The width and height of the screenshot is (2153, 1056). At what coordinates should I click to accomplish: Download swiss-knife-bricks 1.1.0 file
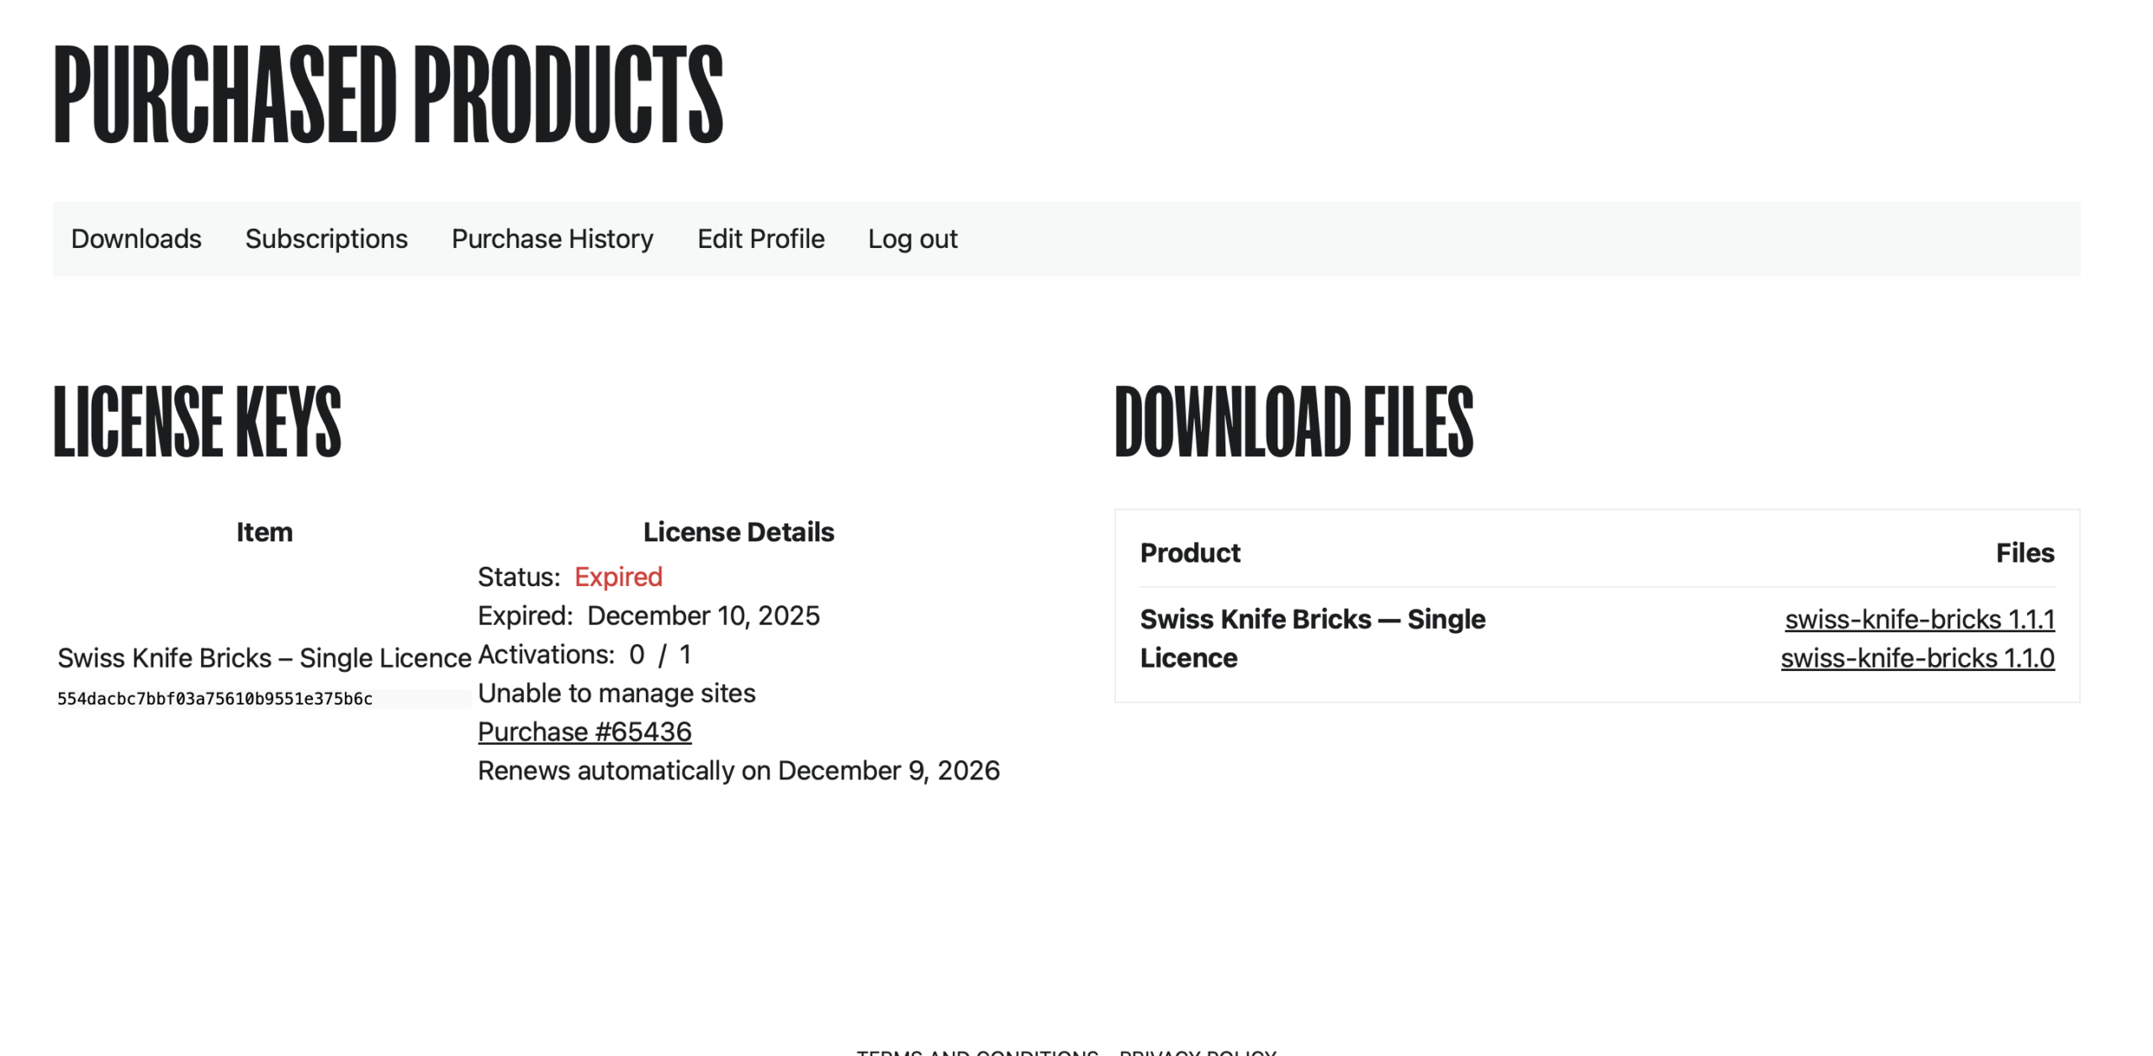click(1918, 657)
